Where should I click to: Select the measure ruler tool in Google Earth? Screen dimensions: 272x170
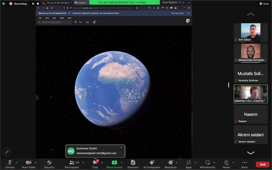coord(88,22)
